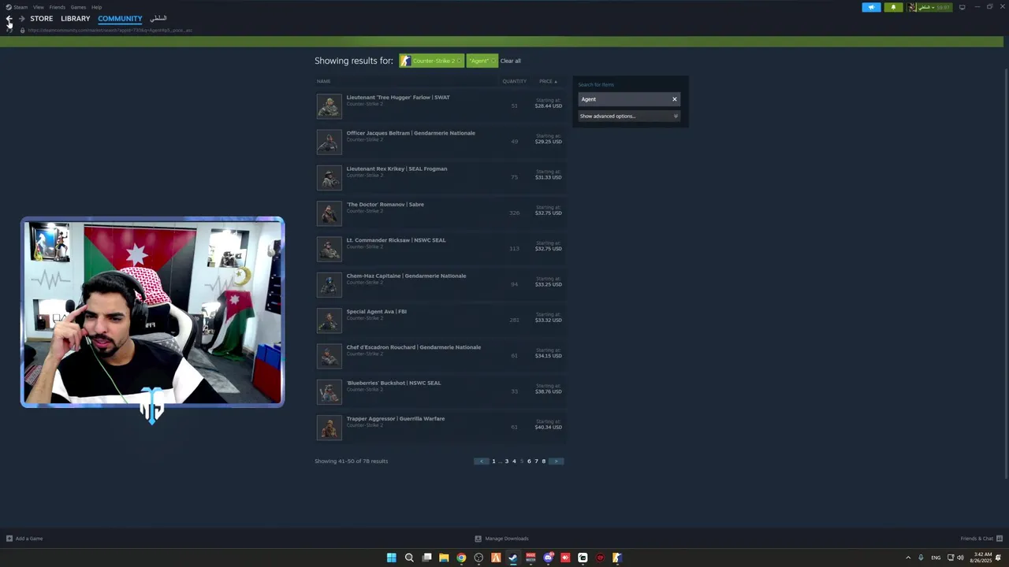Image resolution: width=1009 pixels, height=567 pixels.
Task: Open Special Agent Ava FBI agent icon
Action: click(x=329, y=321)
